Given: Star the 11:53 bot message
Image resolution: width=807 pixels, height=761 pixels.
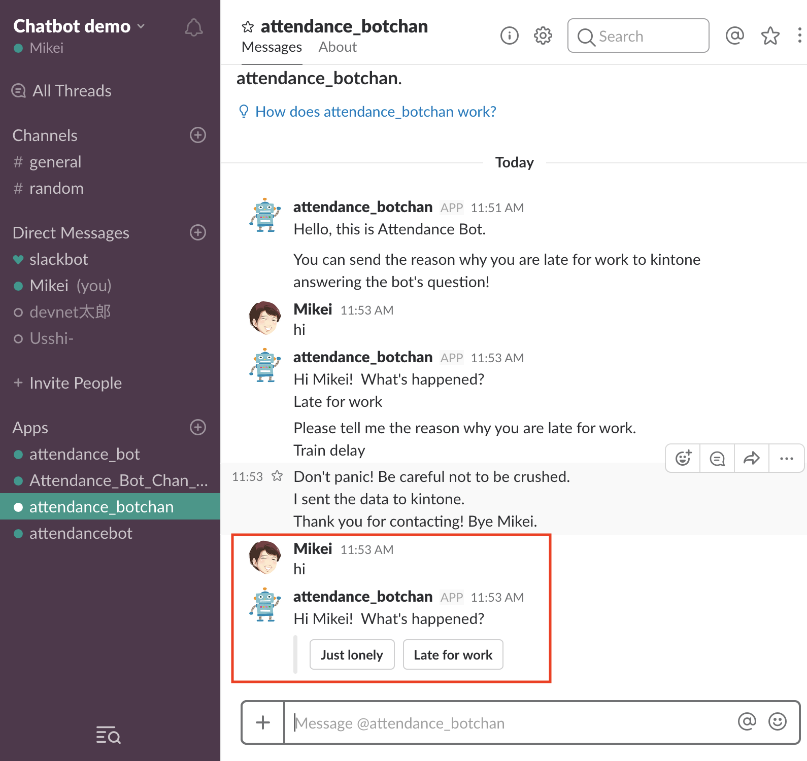Looking at the screenshot, I should coord(277,476).
